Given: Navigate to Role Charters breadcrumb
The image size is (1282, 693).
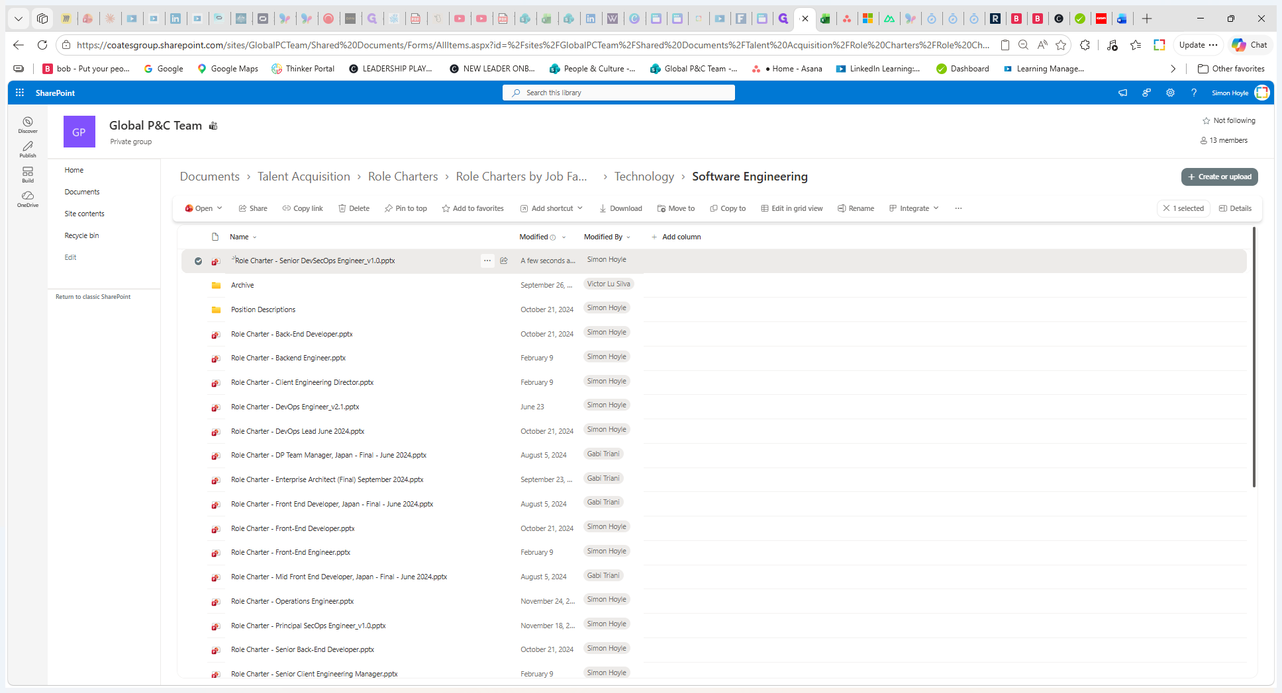Looking at the screenshot, I should click(x=403, y=177).
